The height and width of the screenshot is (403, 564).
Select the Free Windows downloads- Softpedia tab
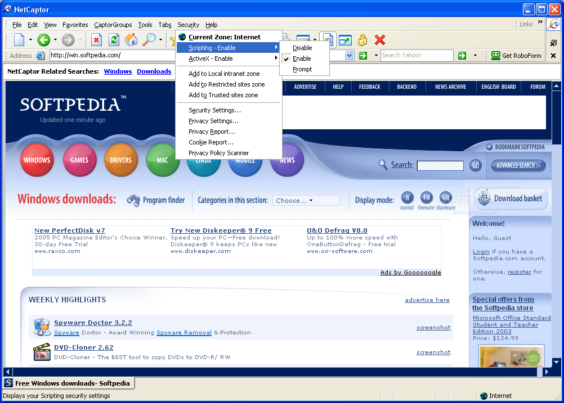tap(69, 383)
